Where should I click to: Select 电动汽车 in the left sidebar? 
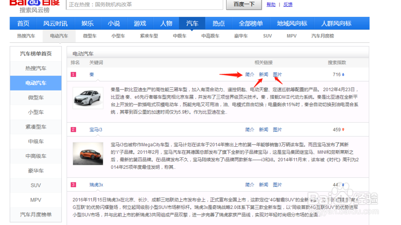point(36,83)
